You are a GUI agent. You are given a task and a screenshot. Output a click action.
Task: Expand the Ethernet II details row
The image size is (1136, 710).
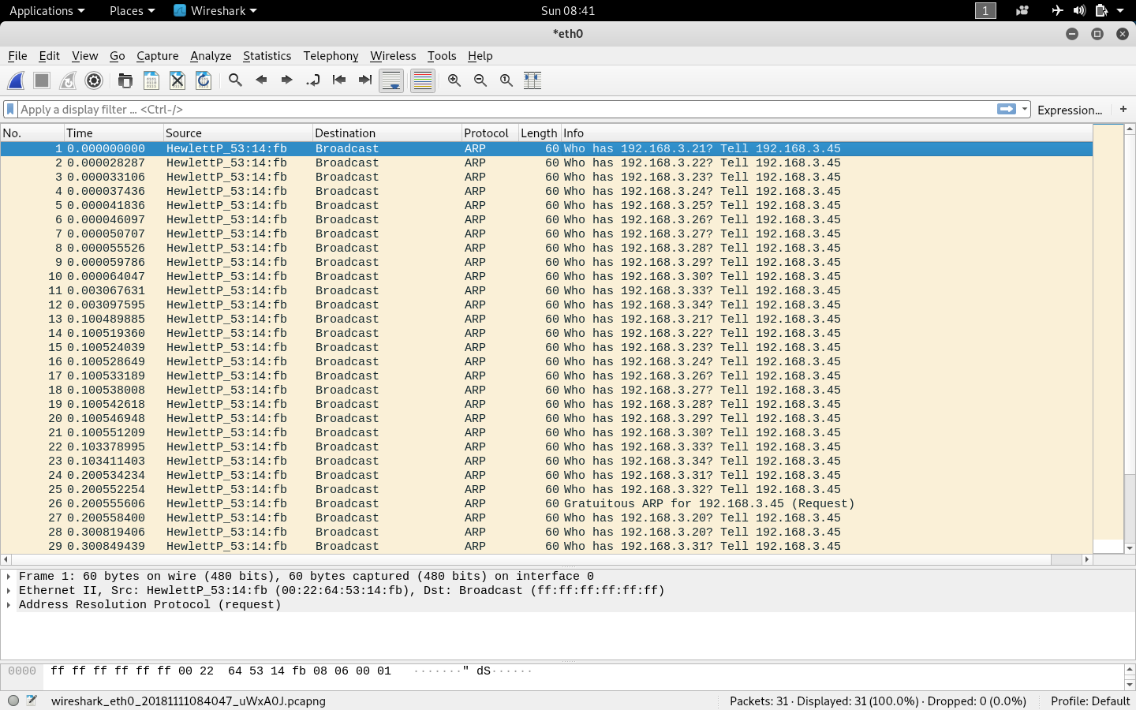[9, 591]
